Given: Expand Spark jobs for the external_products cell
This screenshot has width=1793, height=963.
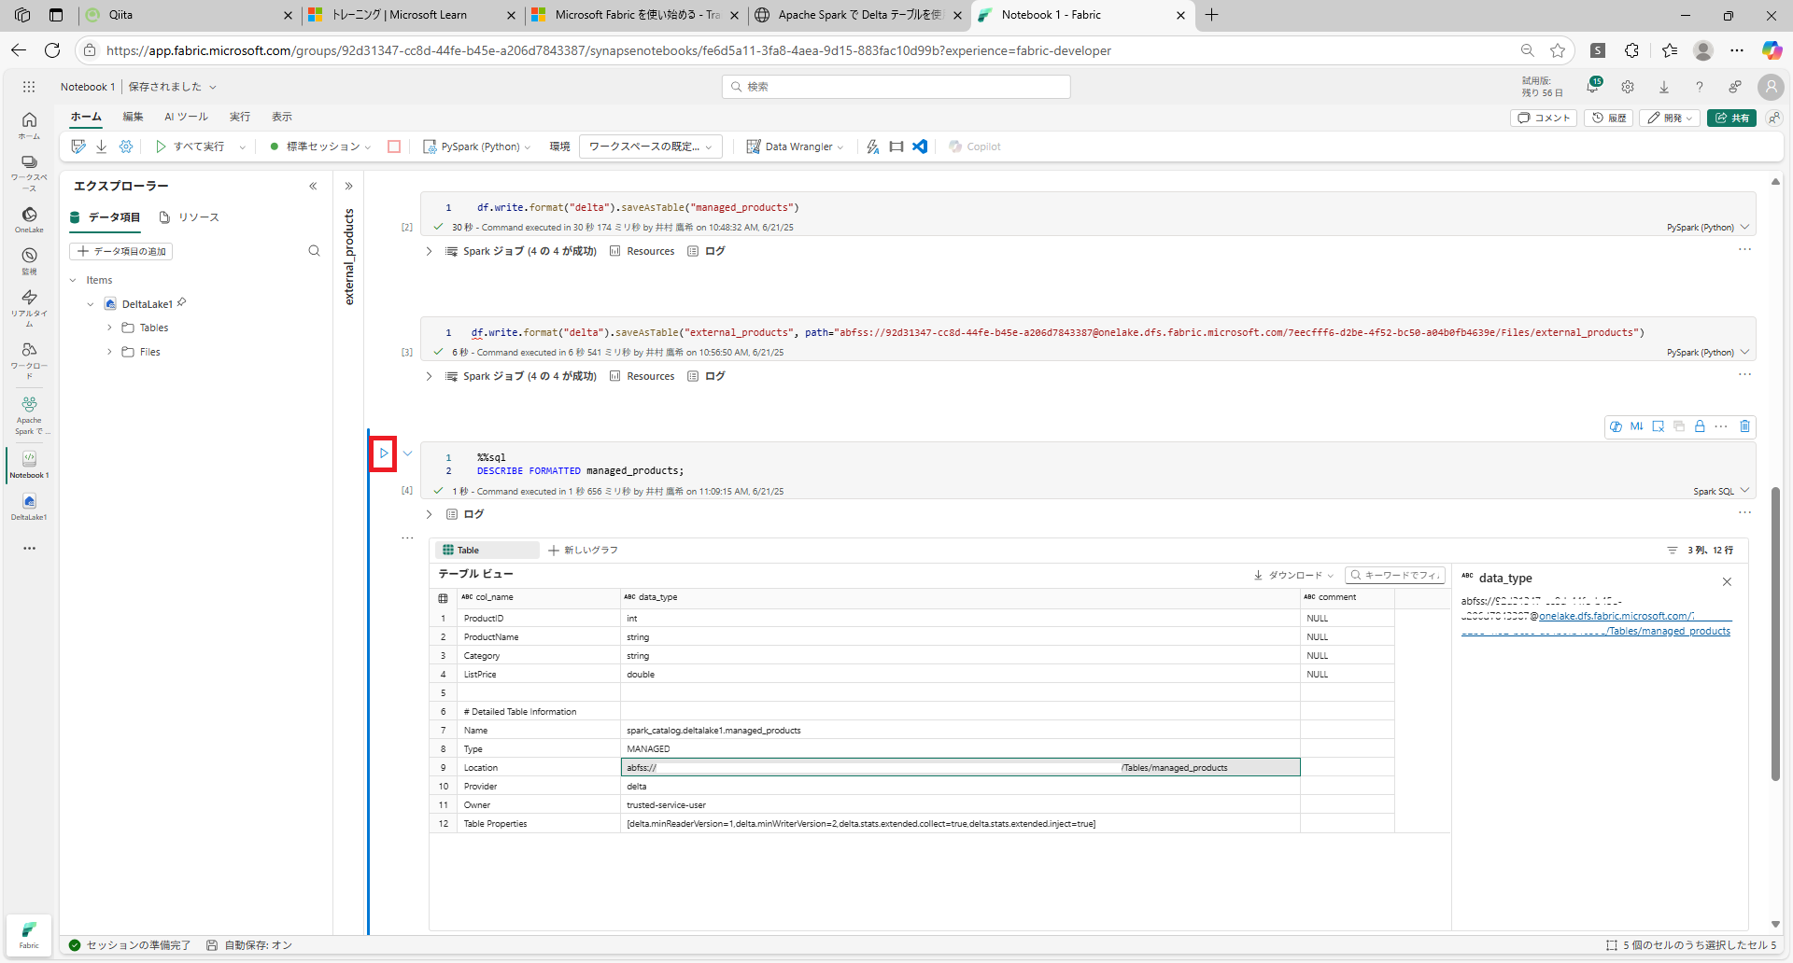Looking at the screenshot, I should point(429,376).
